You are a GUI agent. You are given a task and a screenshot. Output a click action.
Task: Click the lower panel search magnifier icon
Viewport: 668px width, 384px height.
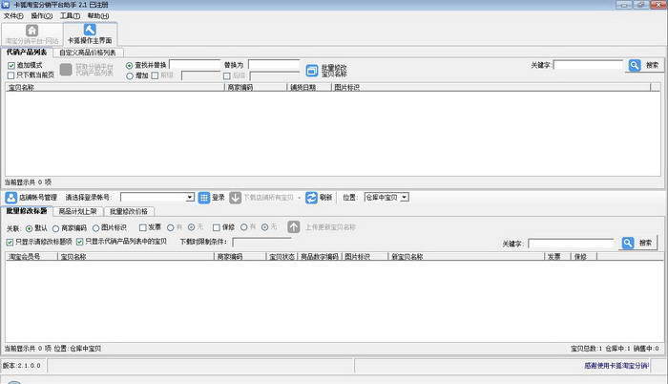[627, 243]
